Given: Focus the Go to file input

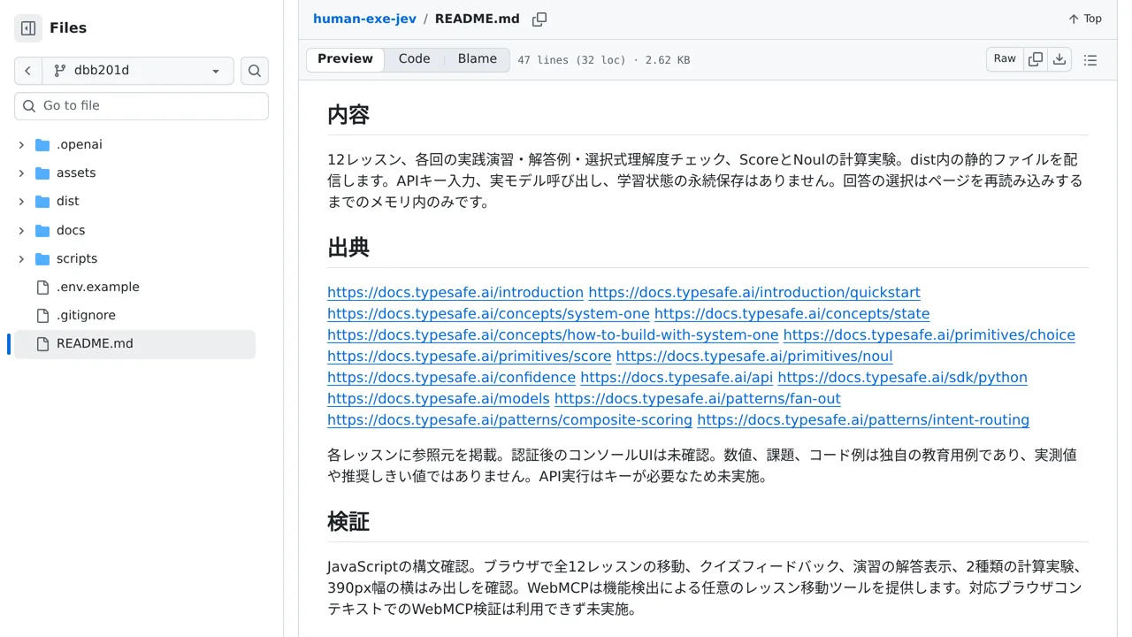Looking at the screenshot, I should (x=141, y=106).
